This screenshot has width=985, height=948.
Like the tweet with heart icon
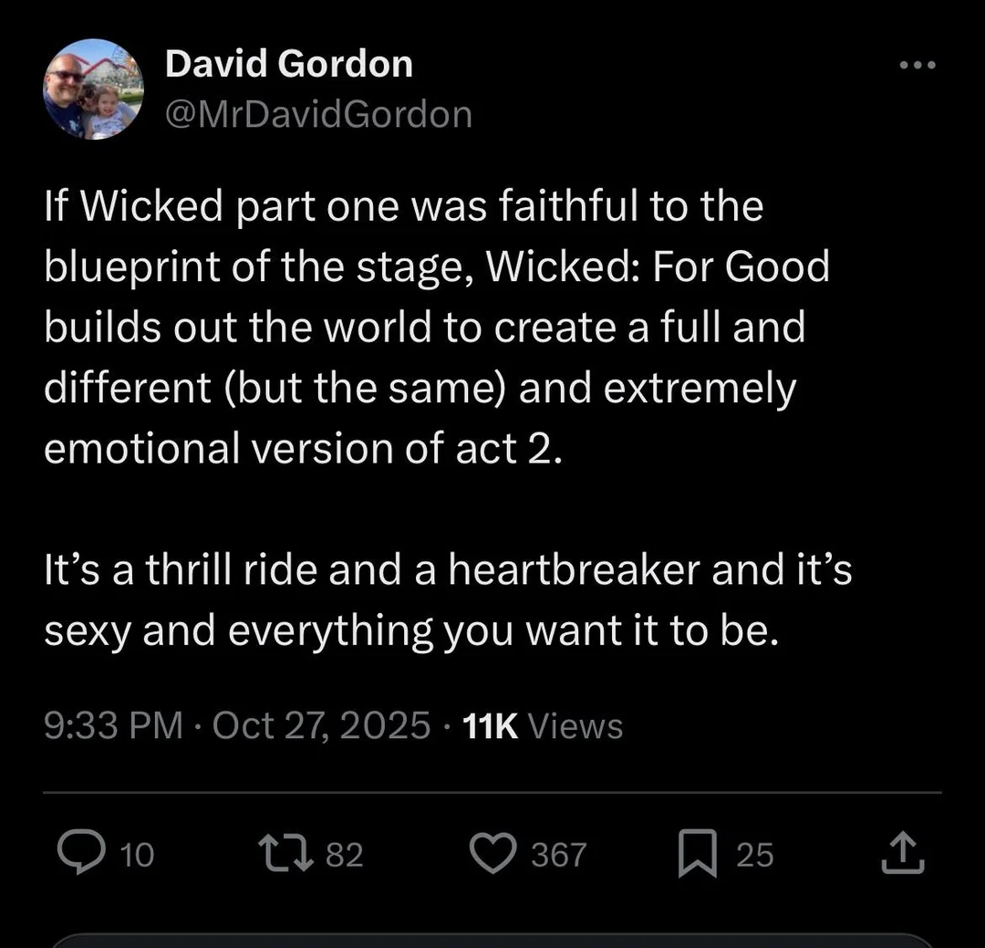pyautogui.click(x=493, y=853)
